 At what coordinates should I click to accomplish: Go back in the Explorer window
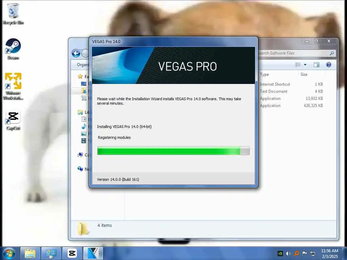tap(76, 53)
